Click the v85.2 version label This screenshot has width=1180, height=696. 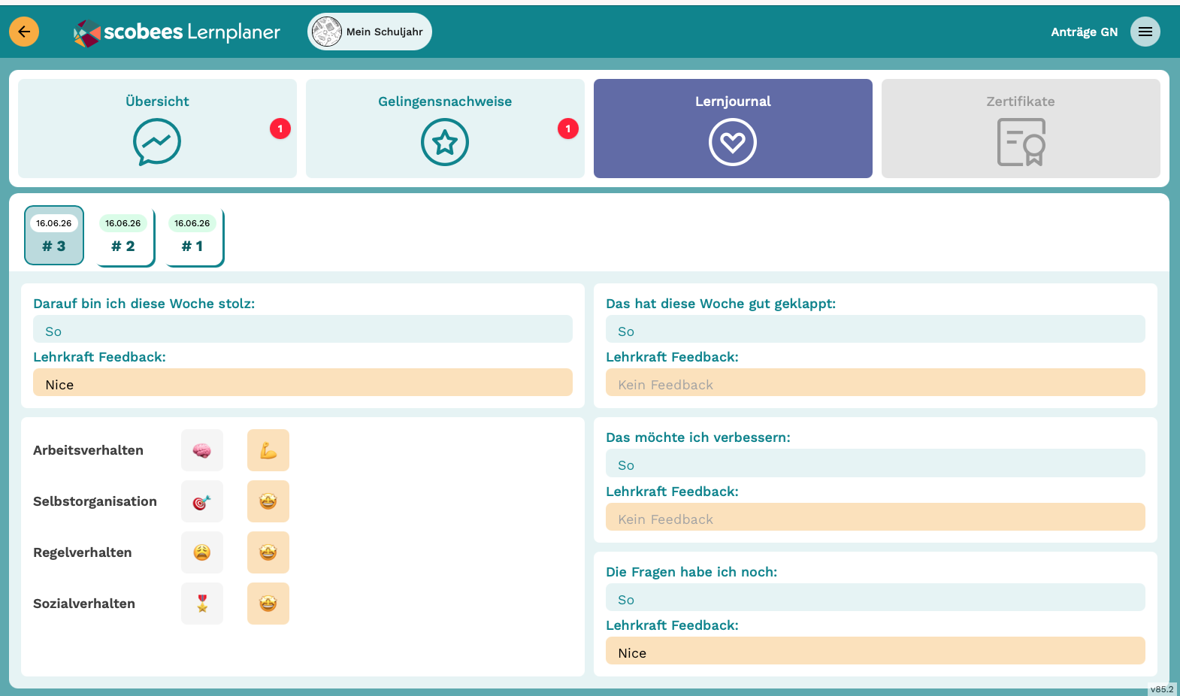point(1162,689)
